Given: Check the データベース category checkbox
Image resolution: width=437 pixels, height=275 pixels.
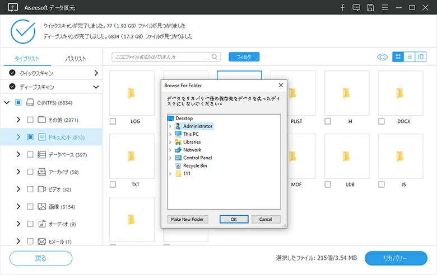Looking at the screenshot, I should click(x=30, y=155).
